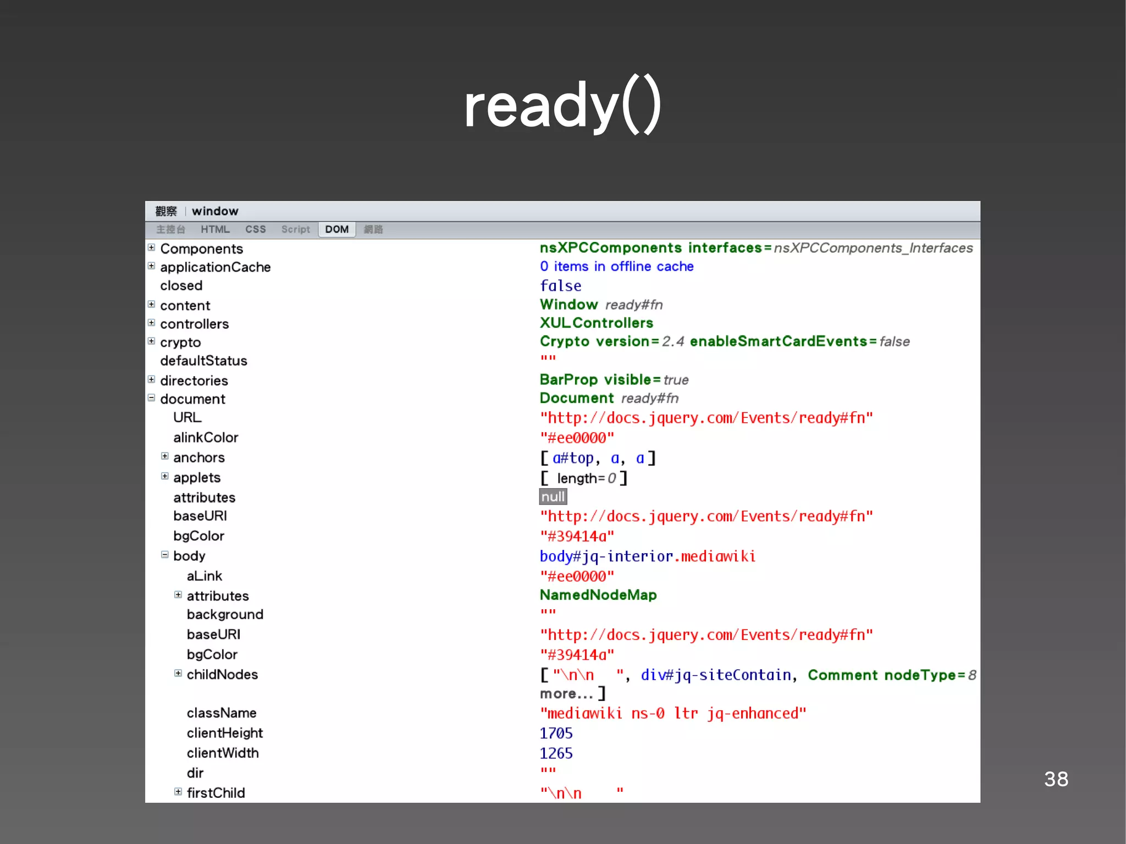Screen dimensions: 1126x844
Task: Expand the controllers node
Action: pyautogui.click(x=151, y=323)
